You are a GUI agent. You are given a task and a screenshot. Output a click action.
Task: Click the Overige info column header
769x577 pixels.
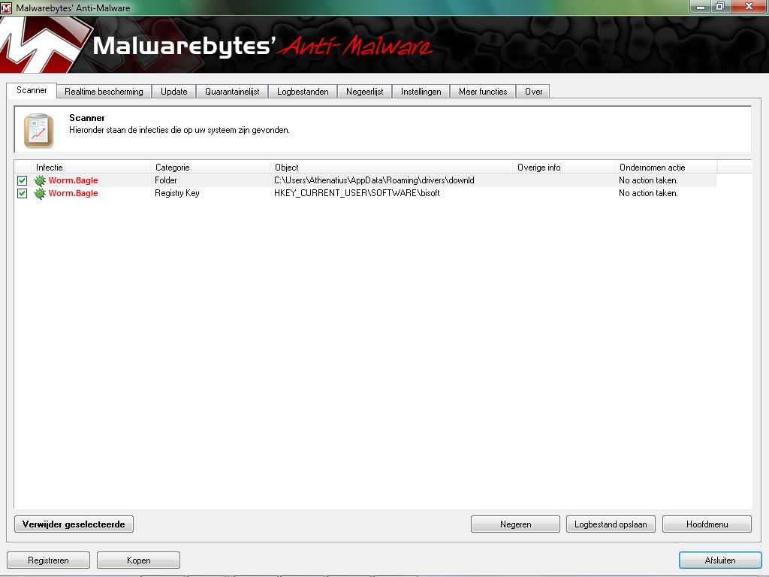tap(563, 168)
